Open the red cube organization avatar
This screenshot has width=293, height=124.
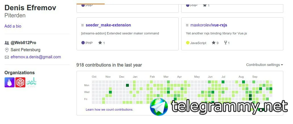[x=20, y=82]
